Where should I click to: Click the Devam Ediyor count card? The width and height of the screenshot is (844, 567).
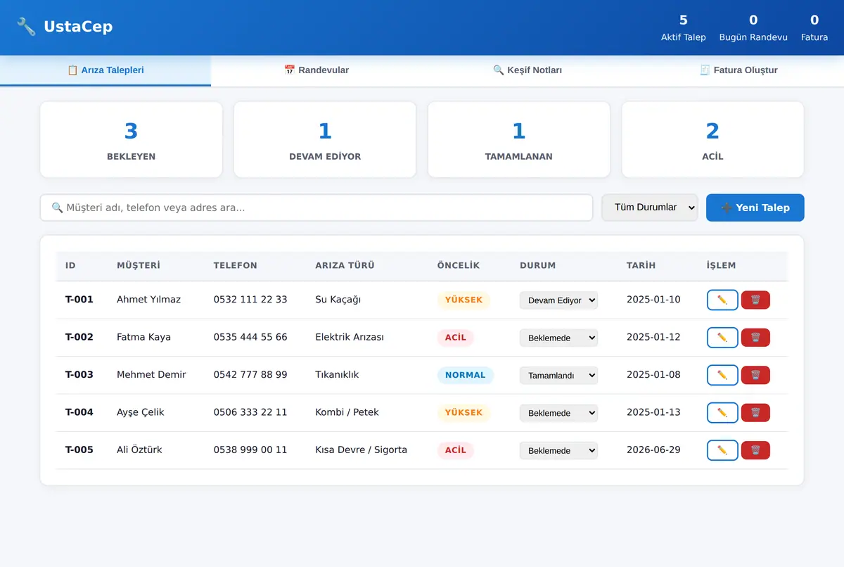(325, 139)
